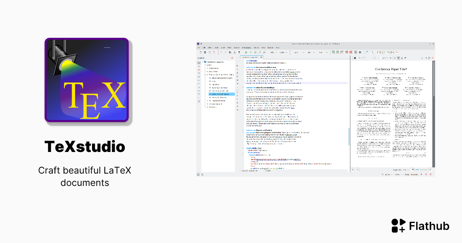Toggle the scroll hand tool in the PDF viewer
The image size is (462, 243).
click(363, 58)
